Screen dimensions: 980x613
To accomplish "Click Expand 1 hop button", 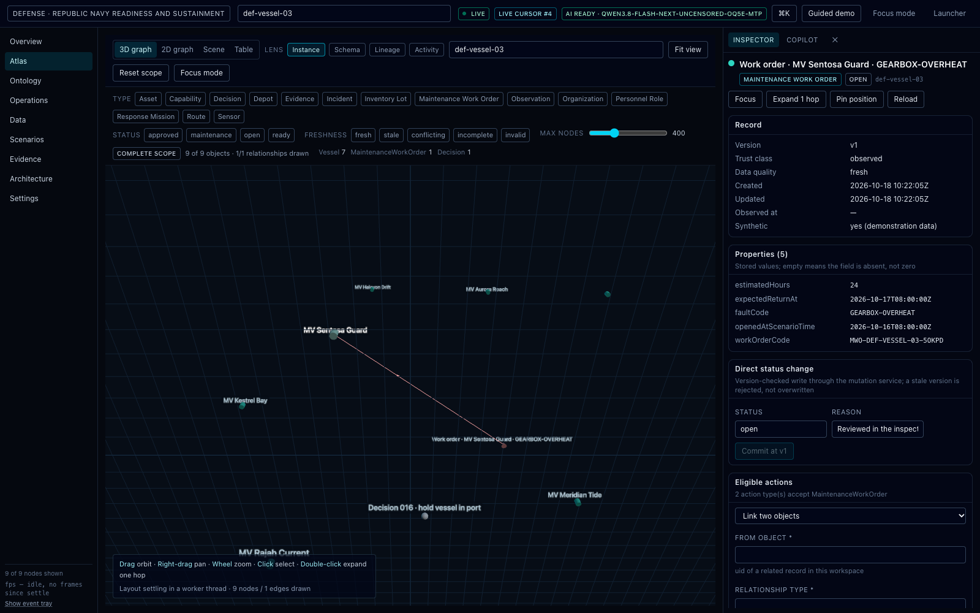I will (x=796, y=99).
